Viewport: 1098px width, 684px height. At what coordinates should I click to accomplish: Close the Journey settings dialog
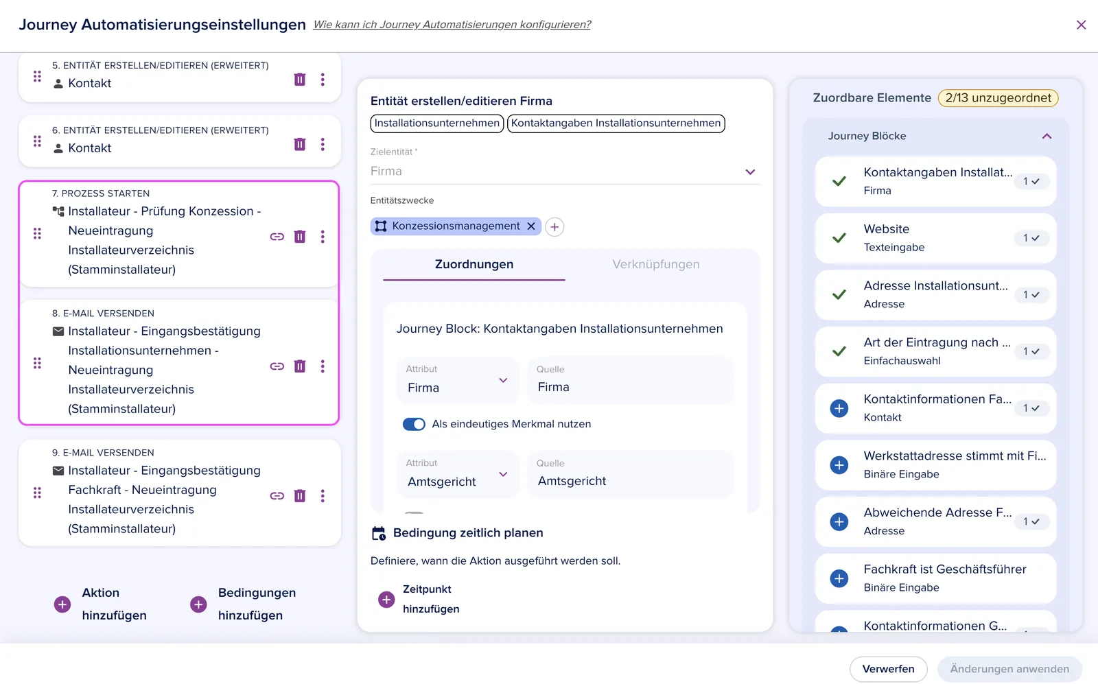(1081, 25)
